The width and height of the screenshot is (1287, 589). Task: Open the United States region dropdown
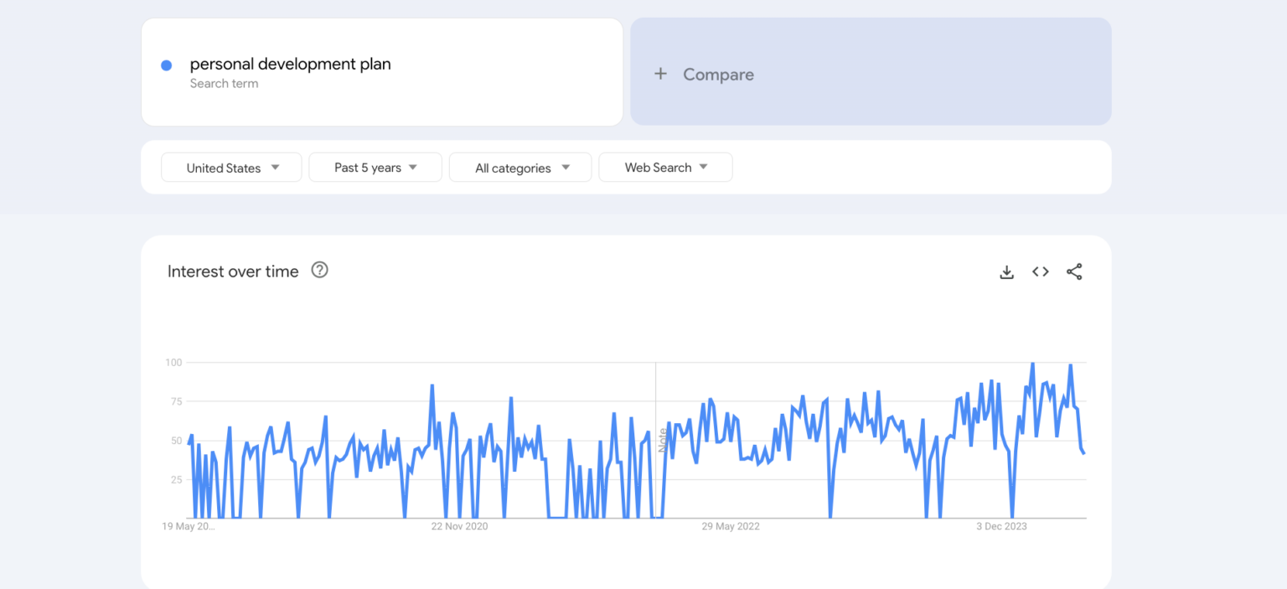coord(230,167)
